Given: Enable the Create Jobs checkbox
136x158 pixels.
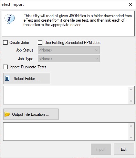Looking at the screenshot, I should tap(6, 43).
